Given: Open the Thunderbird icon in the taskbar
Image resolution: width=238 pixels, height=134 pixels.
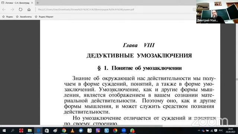Looking at the screenshot, I should tap(81, 131).
